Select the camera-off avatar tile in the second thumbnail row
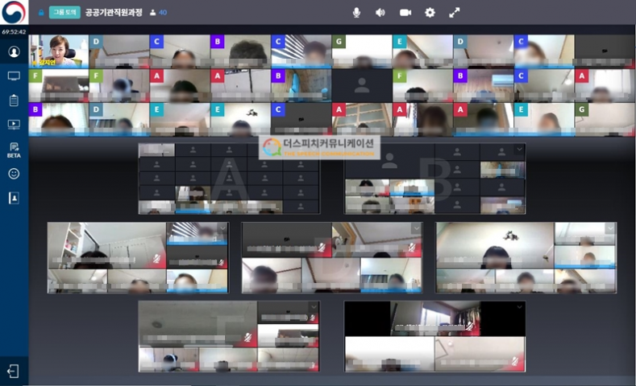Image resolution: width=636 pixels, height=386 pixels. 362,85
